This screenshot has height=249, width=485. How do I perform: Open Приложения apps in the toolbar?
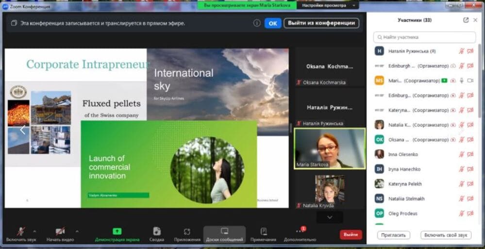[187, 232]
